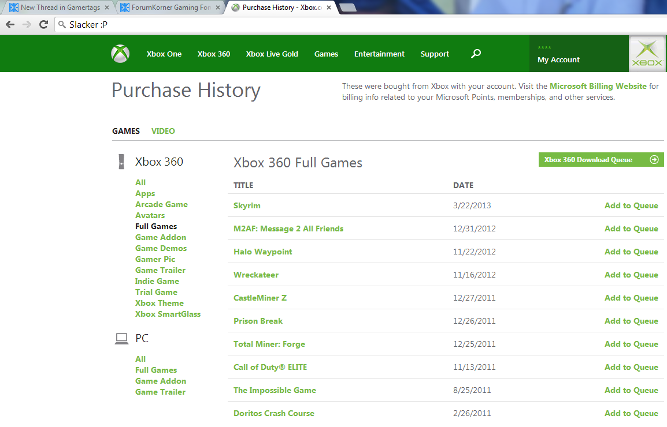Open the Xbox Live Gold menu

[272, 54]
